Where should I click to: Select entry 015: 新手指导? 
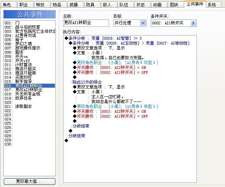pyautogui.click(x=29, y=81)
